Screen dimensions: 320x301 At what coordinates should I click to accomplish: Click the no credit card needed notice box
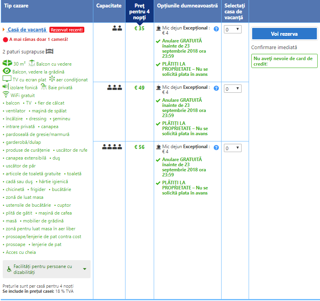coord(284,61)
